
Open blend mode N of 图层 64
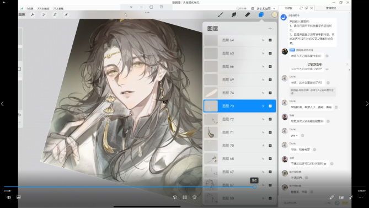[x=263, y=40]
